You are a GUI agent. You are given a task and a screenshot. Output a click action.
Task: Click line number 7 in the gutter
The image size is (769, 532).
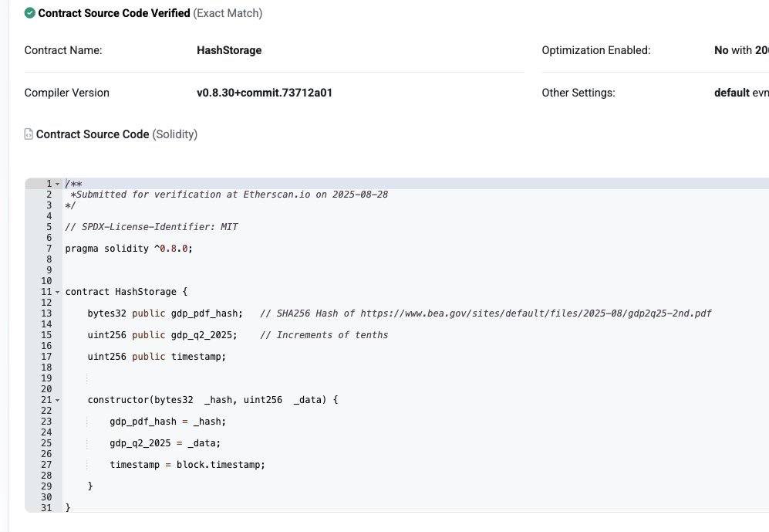point(49,249)
